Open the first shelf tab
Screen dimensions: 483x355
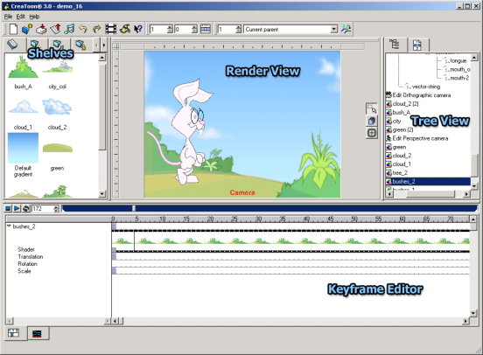pyautogui.click(x=13, y=45)
